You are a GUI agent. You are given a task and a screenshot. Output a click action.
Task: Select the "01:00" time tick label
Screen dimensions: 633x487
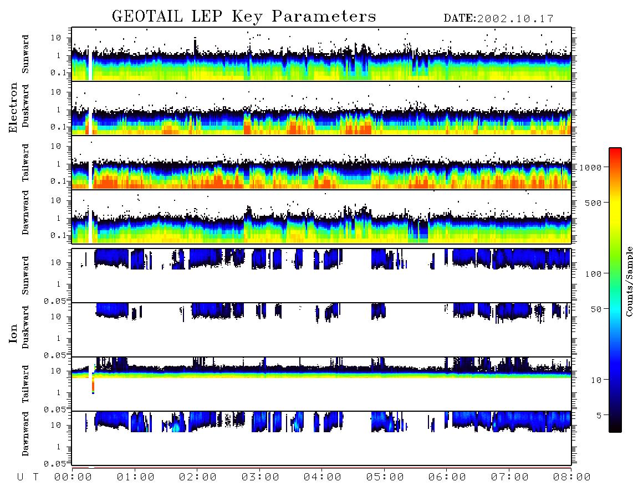136,478
